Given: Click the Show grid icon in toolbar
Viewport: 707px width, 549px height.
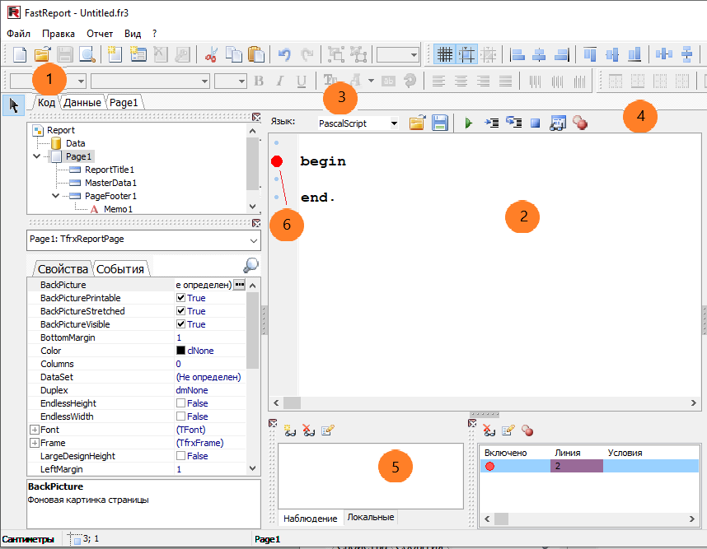Looking at the screenshot, I should tap(445, 55).
